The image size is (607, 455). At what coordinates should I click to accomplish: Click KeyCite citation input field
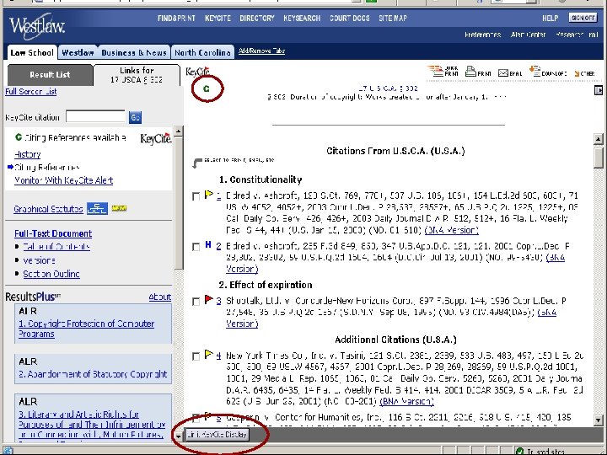coord(95,116)
